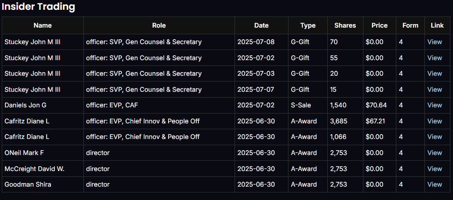Click the Date column header
Screen dimensions: 453x200
pos(261,25)
